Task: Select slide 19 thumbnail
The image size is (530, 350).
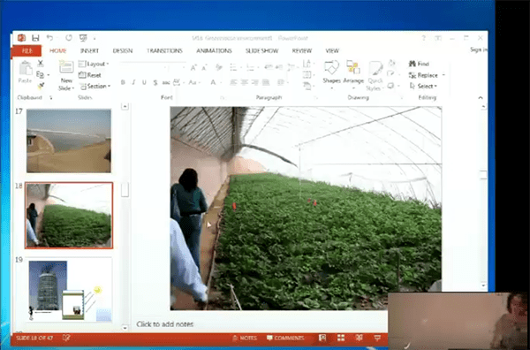Action: 69,290
